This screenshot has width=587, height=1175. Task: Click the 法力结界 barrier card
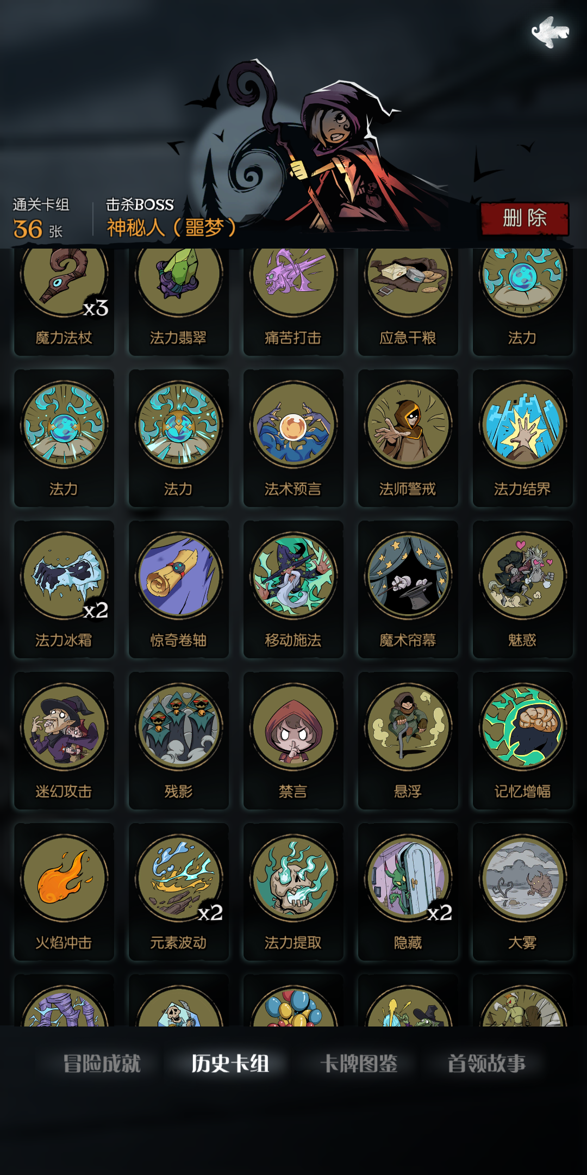point(523,438)
